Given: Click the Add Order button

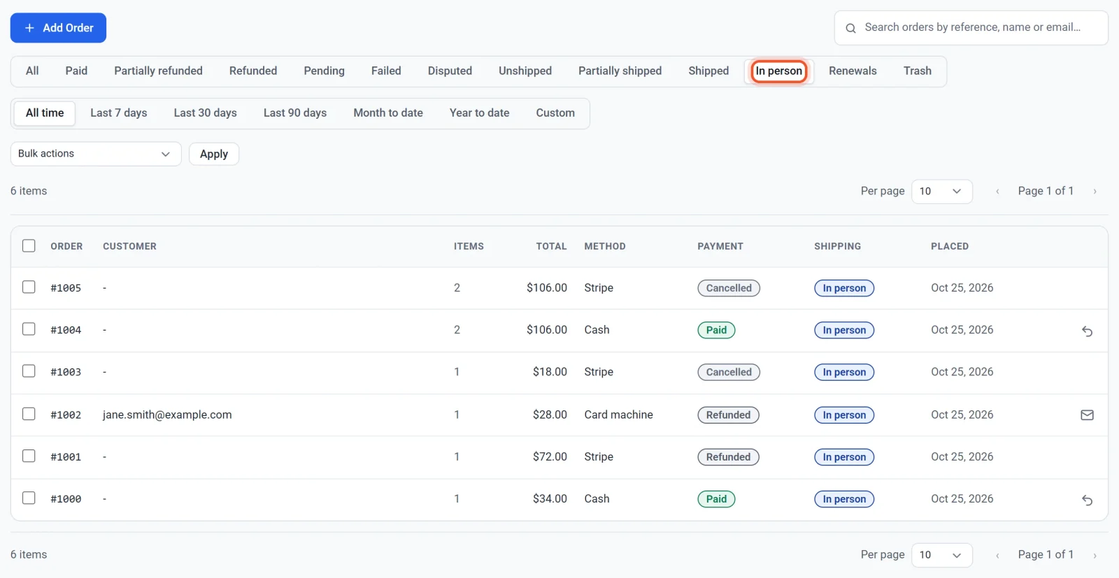Looking at the screenshot, I should click(x=58, y=28).
